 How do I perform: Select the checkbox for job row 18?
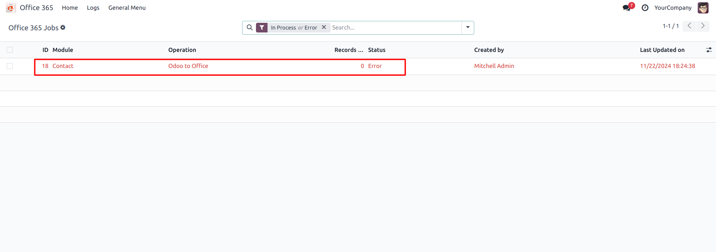coord(10,66)
